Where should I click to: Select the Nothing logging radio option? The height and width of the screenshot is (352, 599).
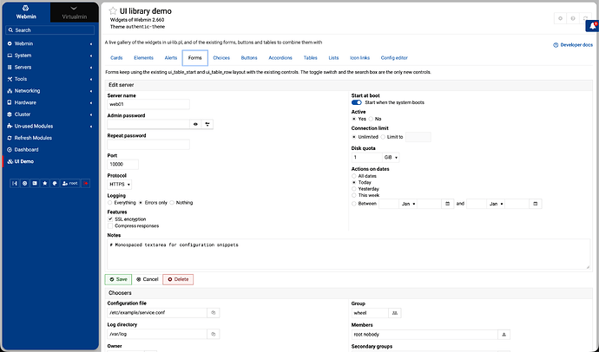[172, 203]
